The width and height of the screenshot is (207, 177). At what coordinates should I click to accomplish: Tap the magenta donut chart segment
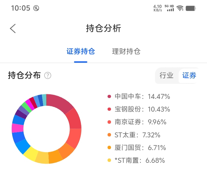pos(17,128)
